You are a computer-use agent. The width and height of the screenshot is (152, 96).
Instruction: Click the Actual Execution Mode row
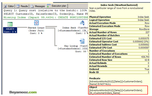tap(119, 23)
